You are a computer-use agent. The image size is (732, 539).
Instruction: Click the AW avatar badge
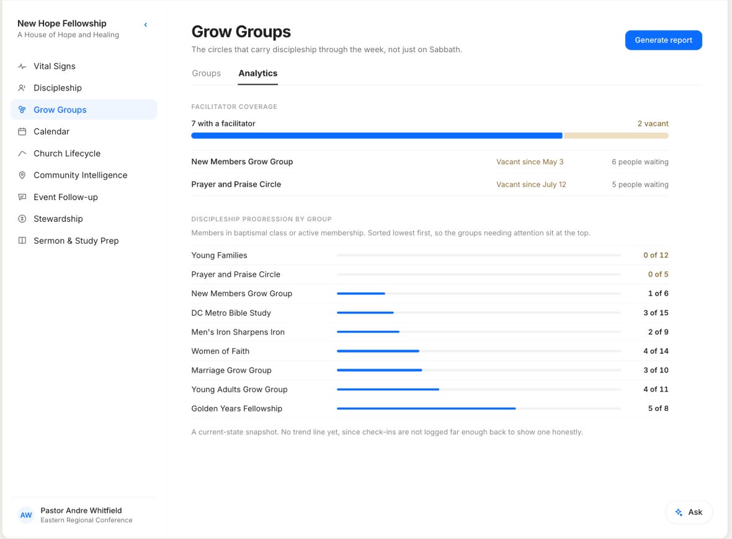pyautogui.click(x=26, y=515)
